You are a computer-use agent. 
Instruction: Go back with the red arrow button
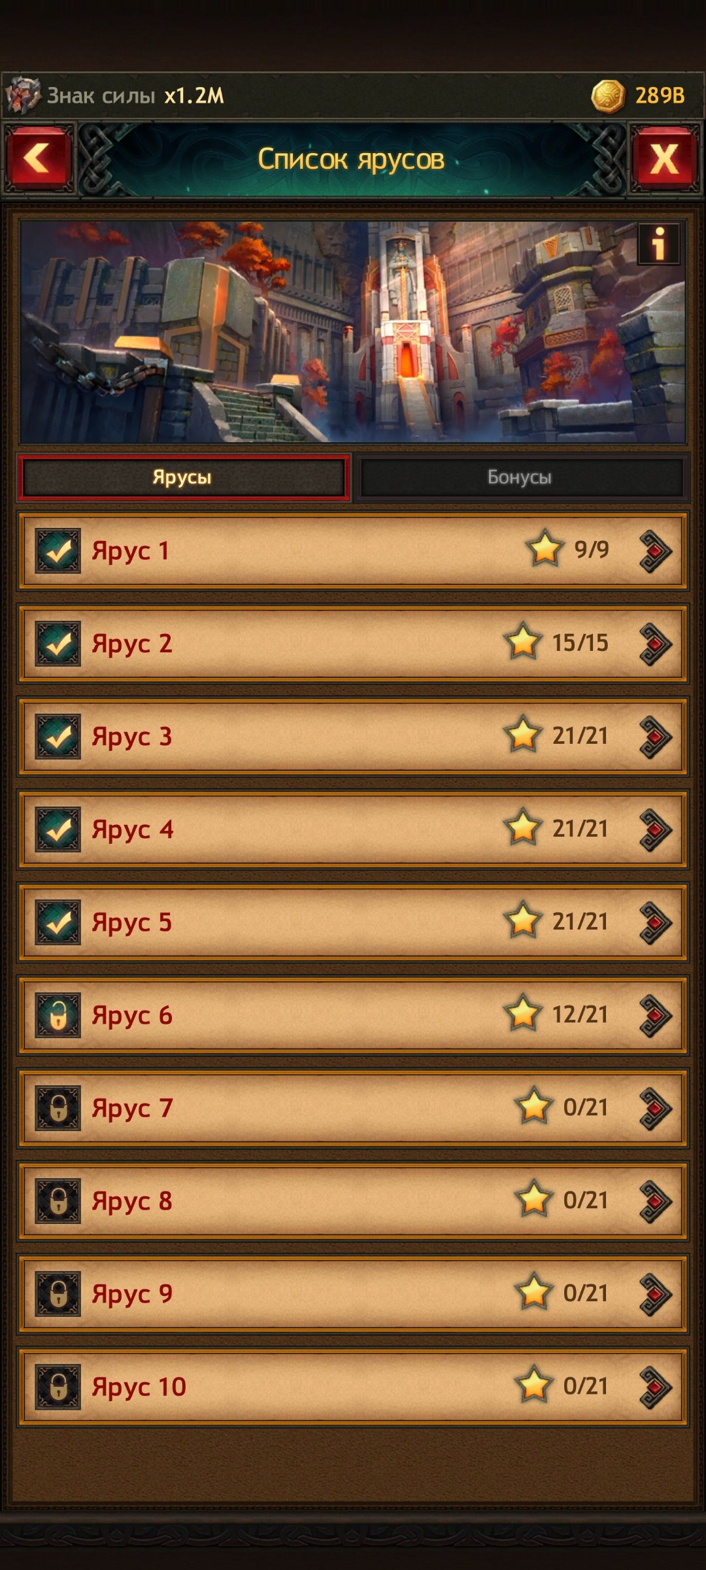click(39, 159)
